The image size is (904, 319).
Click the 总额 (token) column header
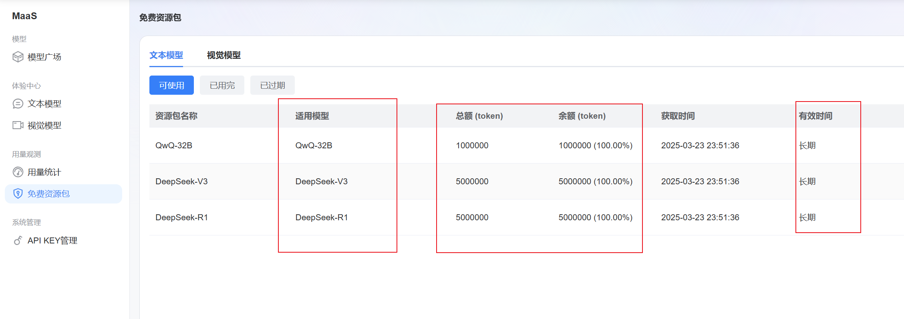(x=479, y=116)
